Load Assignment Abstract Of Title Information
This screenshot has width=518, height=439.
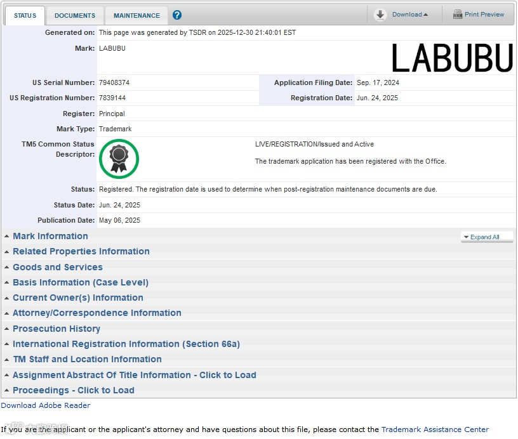point(135,375)
